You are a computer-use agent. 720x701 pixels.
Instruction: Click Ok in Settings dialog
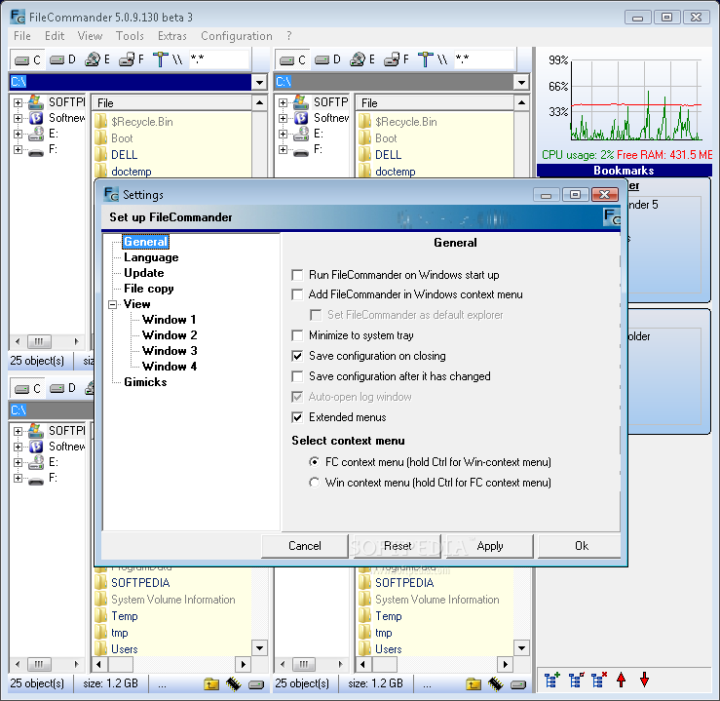[x=580, y=546]
